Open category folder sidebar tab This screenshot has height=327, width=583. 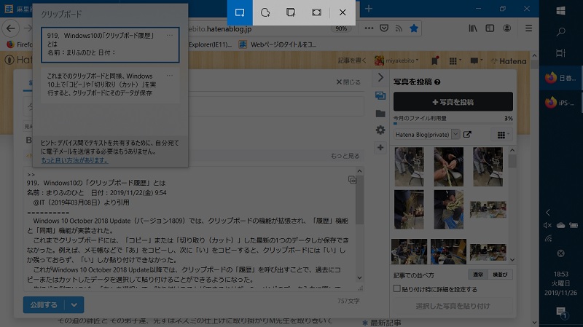coord(380,113)
